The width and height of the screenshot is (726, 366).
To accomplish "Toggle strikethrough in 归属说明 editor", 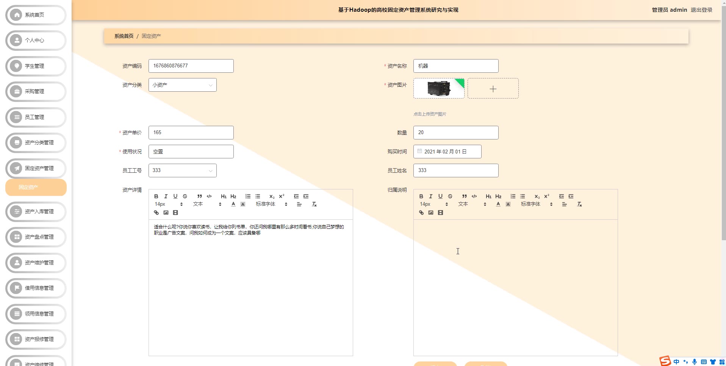I will click(x=450, y=196).
